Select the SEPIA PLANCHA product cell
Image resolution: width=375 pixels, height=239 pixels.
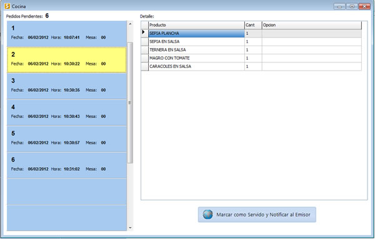[196, 34]
